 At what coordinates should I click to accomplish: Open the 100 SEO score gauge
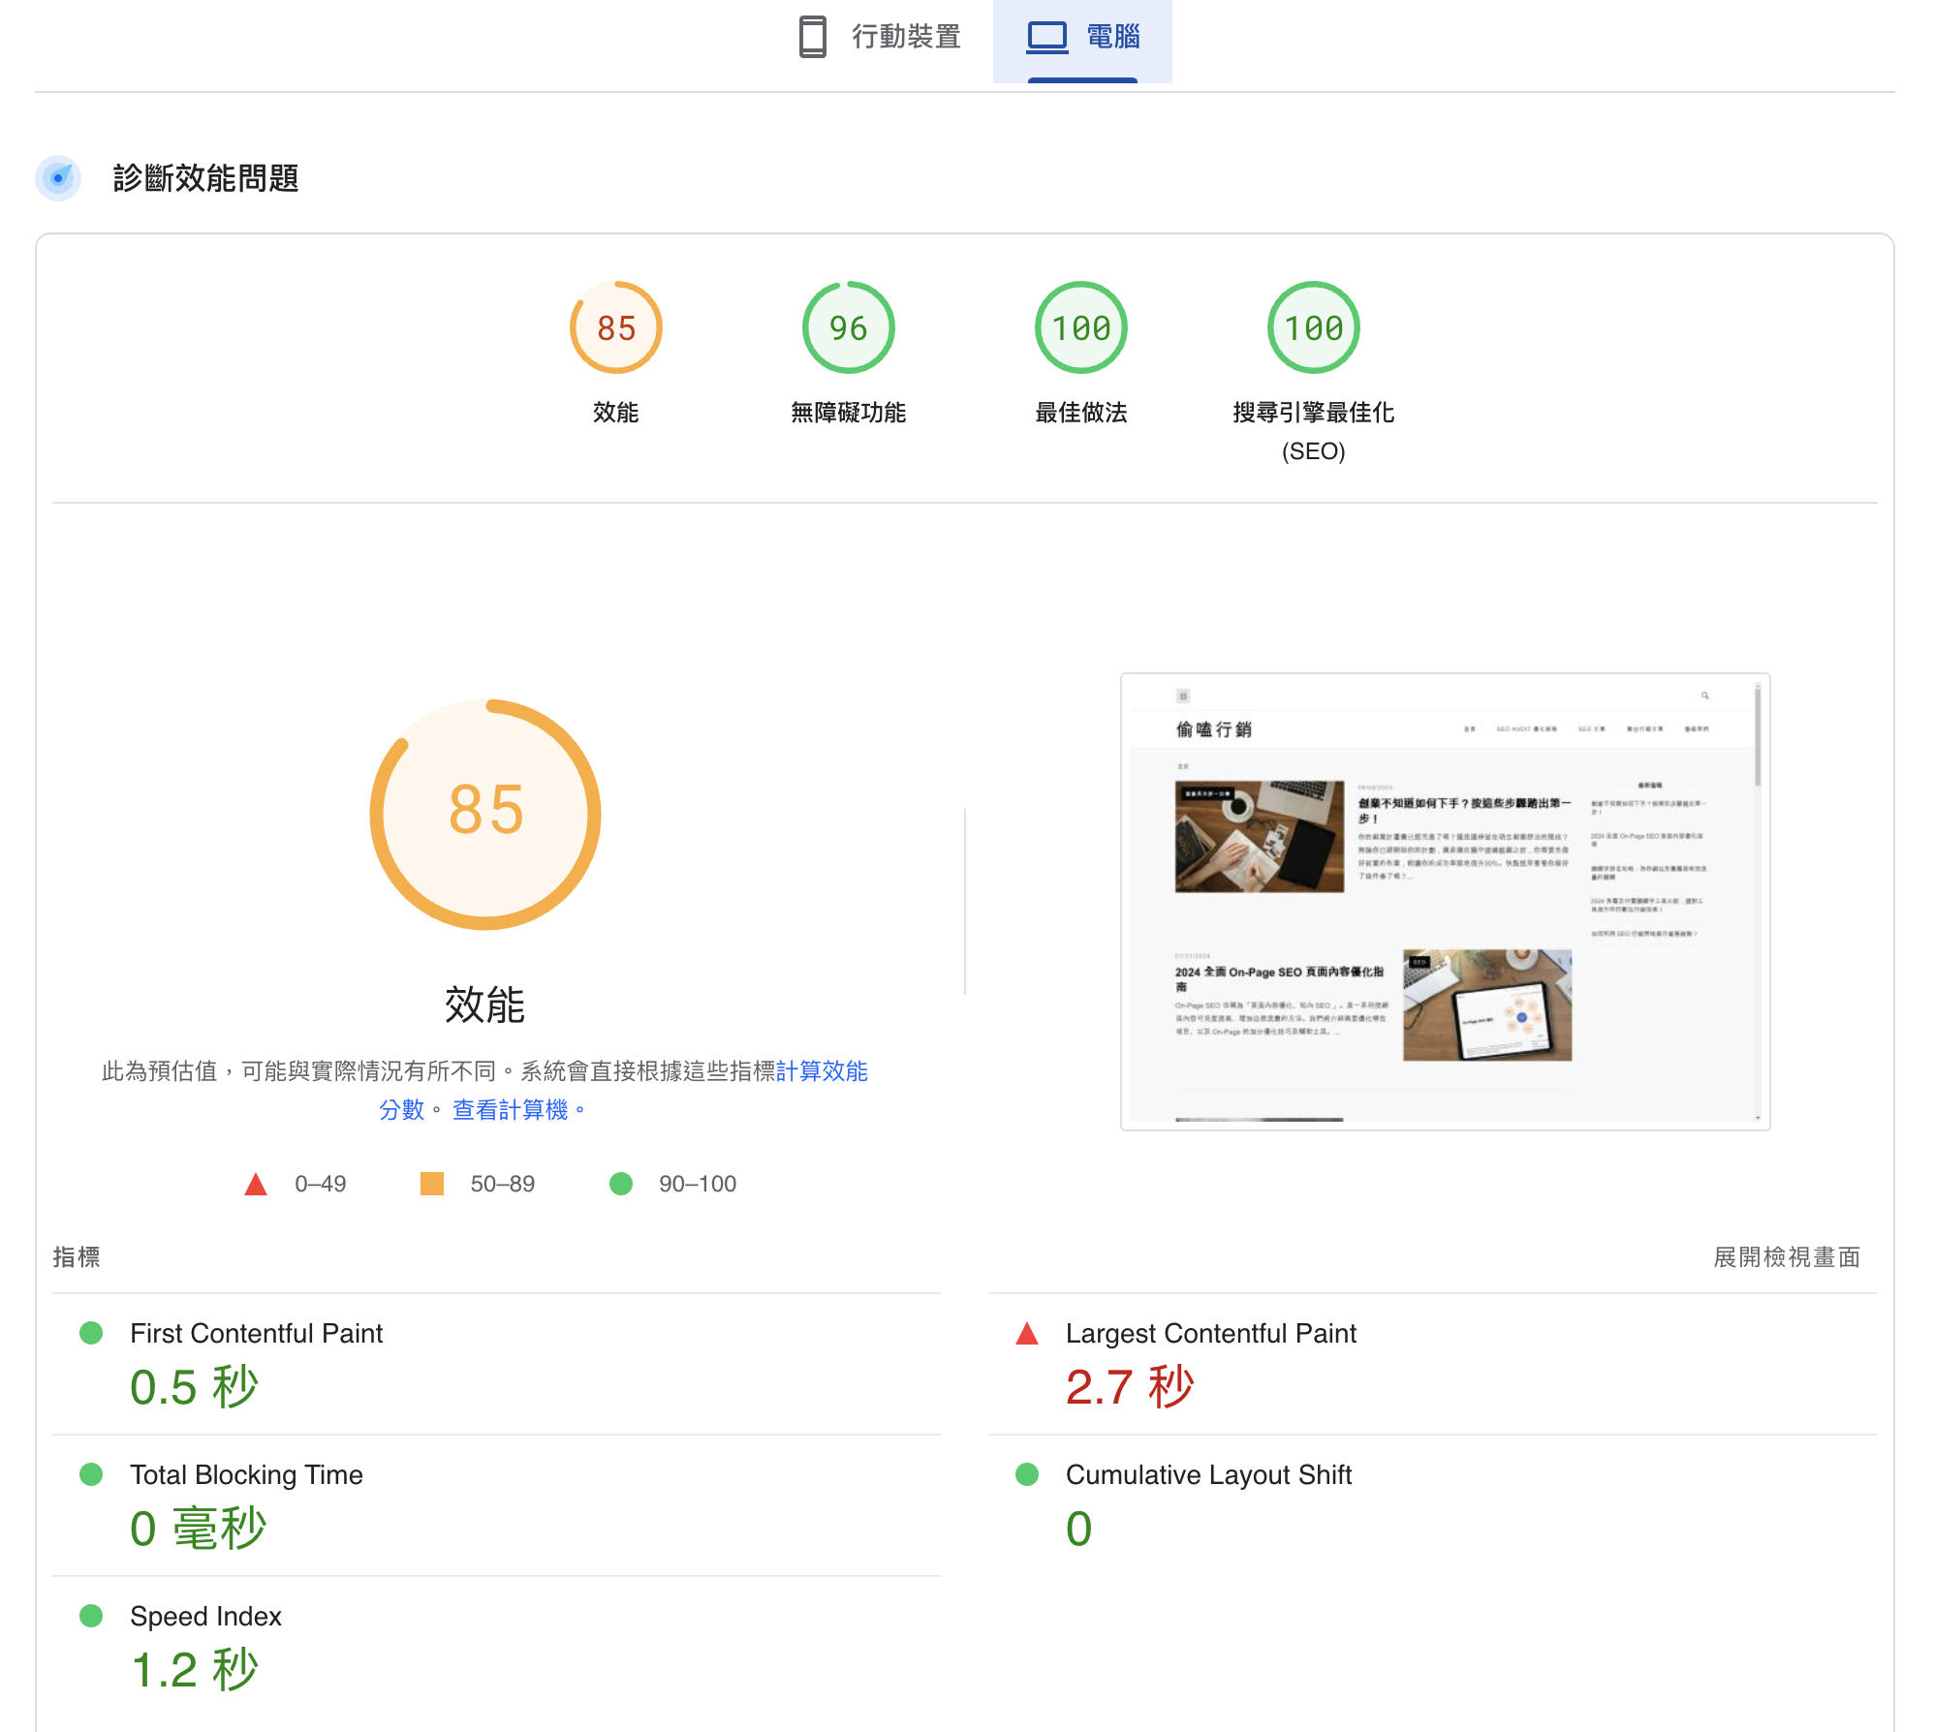1314,327
